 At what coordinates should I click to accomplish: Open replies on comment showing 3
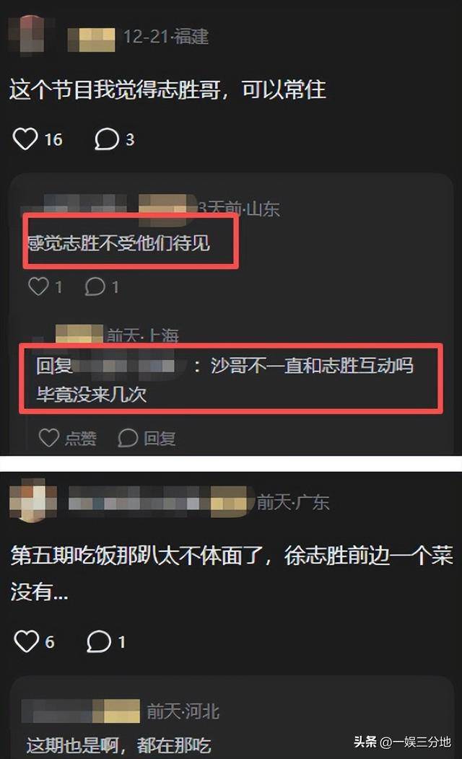click(x=107, y=139)
